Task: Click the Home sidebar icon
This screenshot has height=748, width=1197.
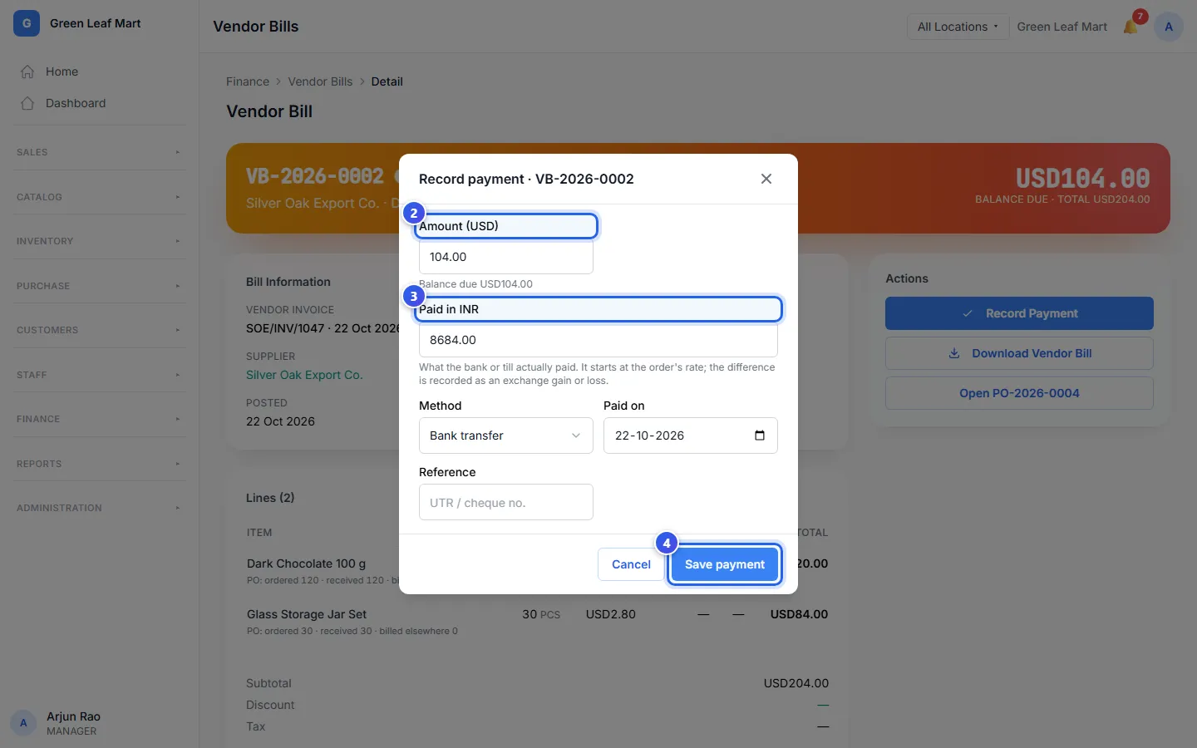Action: 27,71
